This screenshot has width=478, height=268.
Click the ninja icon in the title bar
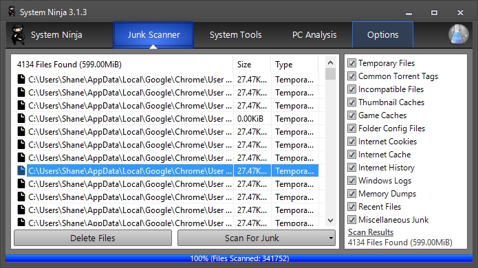(x=12, y=12)
